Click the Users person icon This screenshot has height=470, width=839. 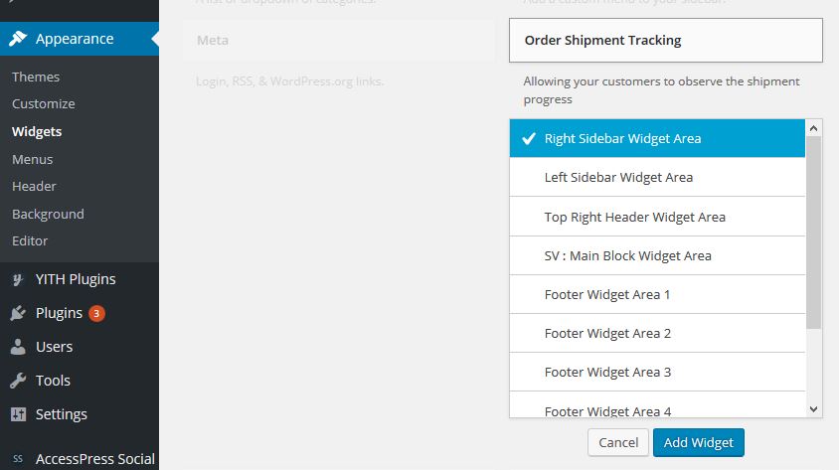pyautogui.click(x=18, y=347)
